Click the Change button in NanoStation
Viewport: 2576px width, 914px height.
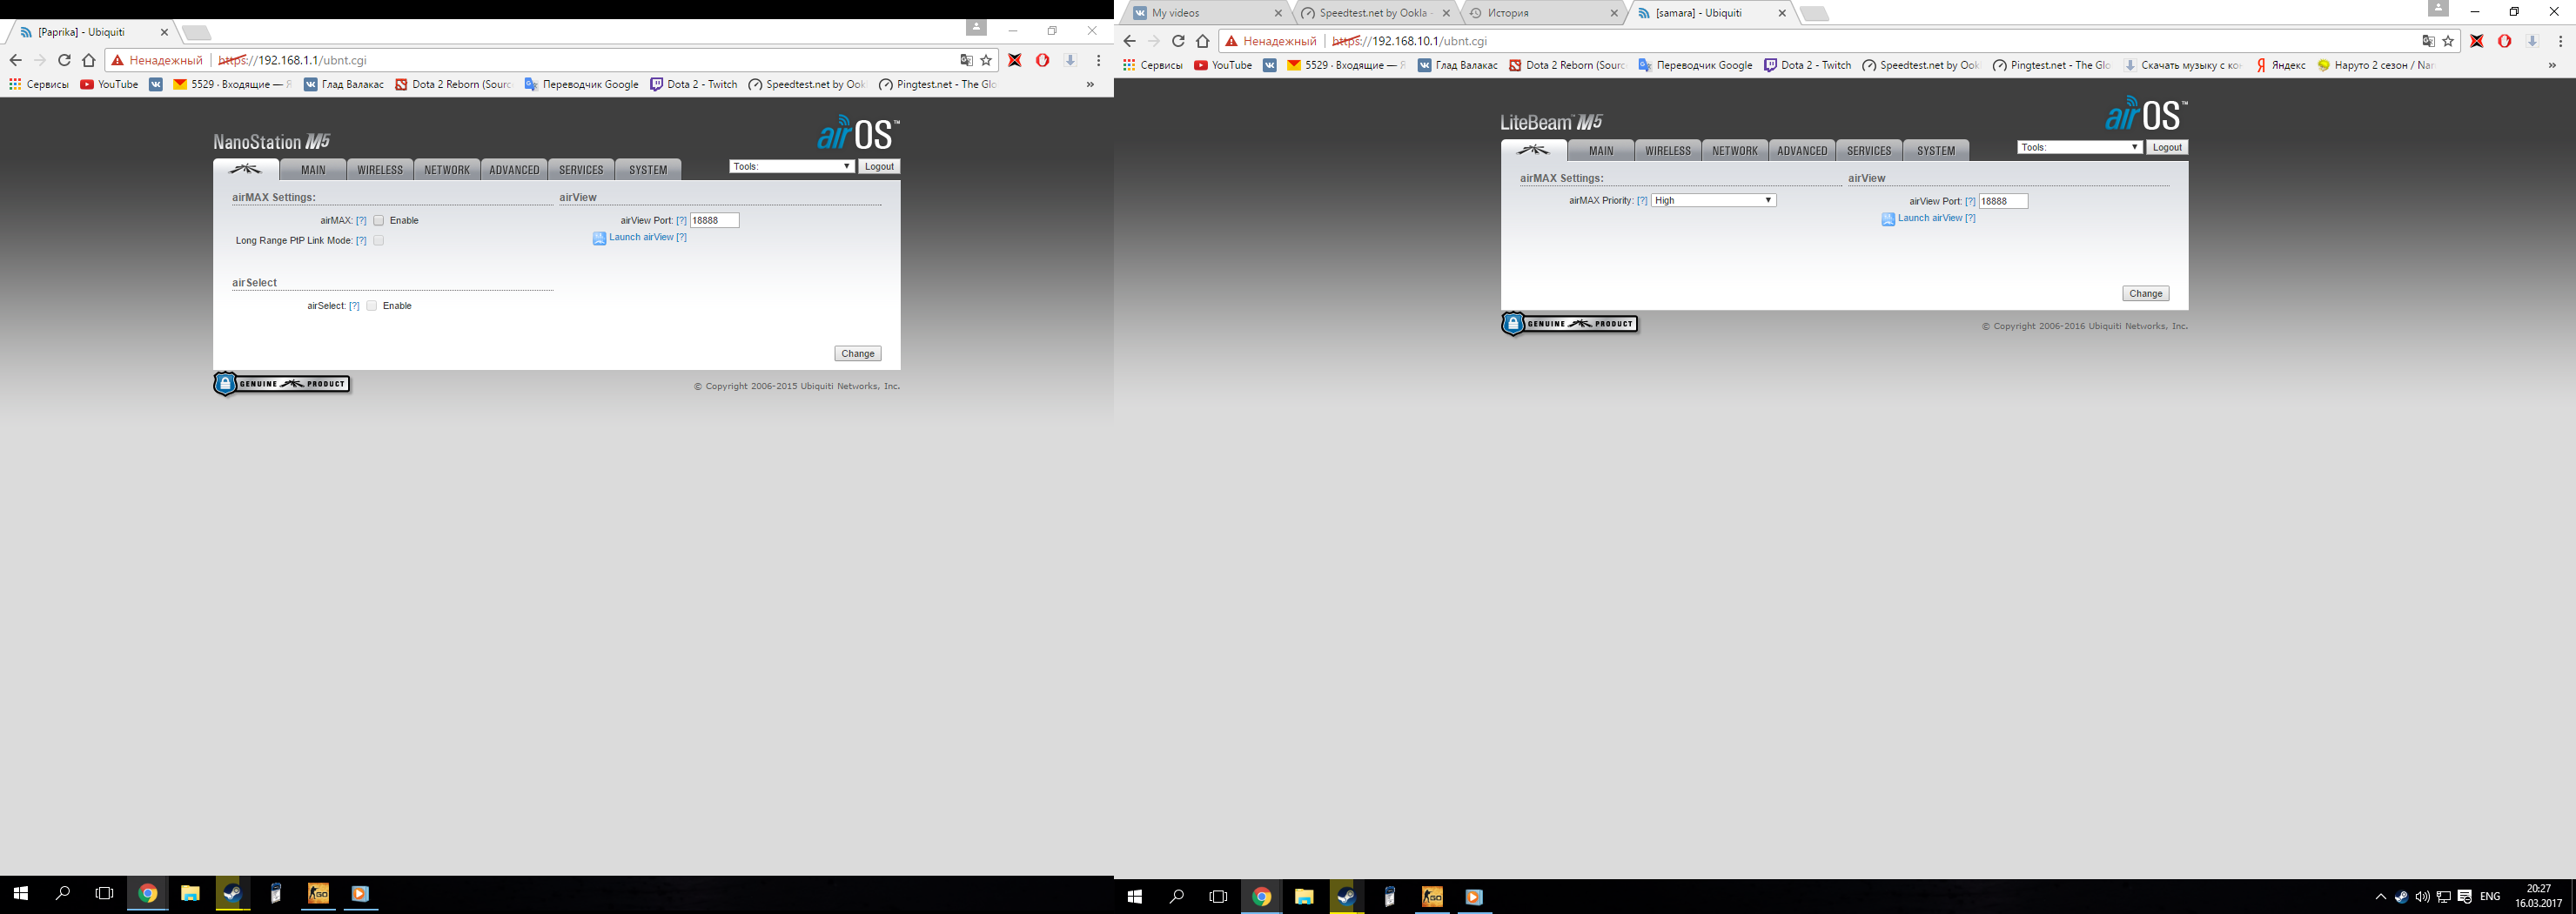pos(857,354)
